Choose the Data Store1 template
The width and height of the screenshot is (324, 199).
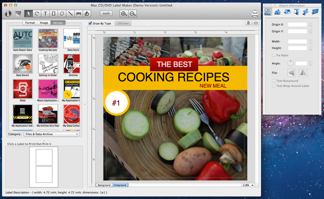click(22, 64)
